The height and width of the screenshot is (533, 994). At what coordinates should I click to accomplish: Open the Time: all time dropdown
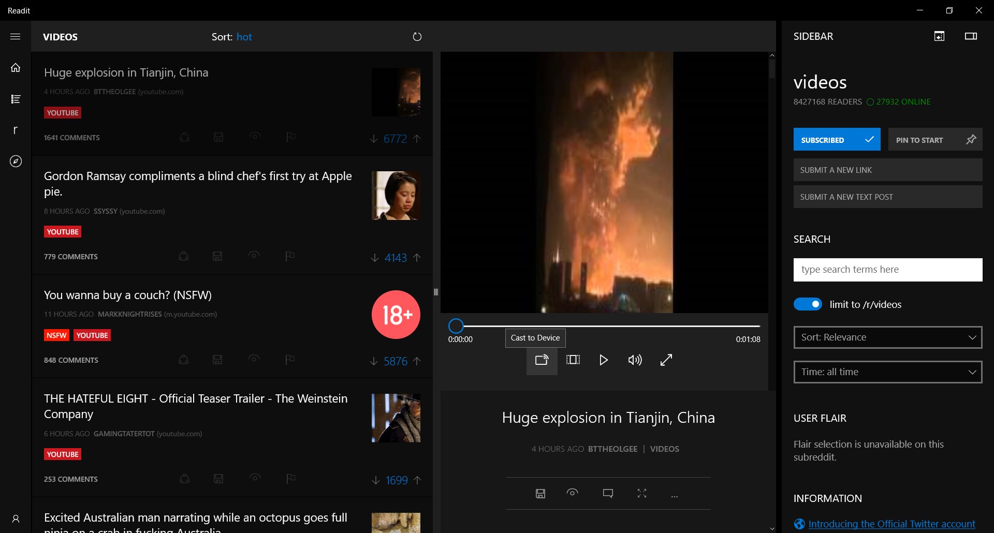pyautogui.click(x=887, y=372)
